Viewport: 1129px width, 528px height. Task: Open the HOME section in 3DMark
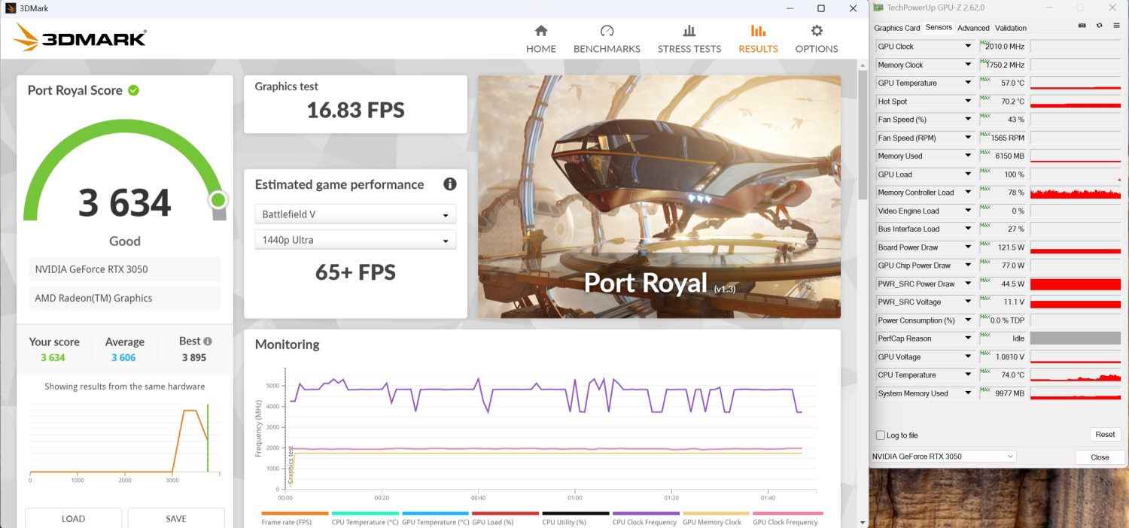(x=540, y=39)
